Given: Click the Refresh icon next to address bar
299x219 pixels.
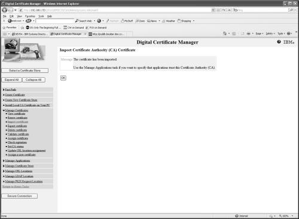Looking at the screenshot, I should click(x=224, y=10).
